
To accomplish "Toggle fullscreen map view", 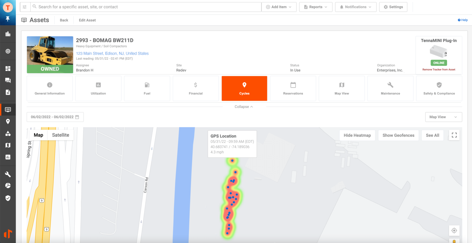I will tap(454, 135).
